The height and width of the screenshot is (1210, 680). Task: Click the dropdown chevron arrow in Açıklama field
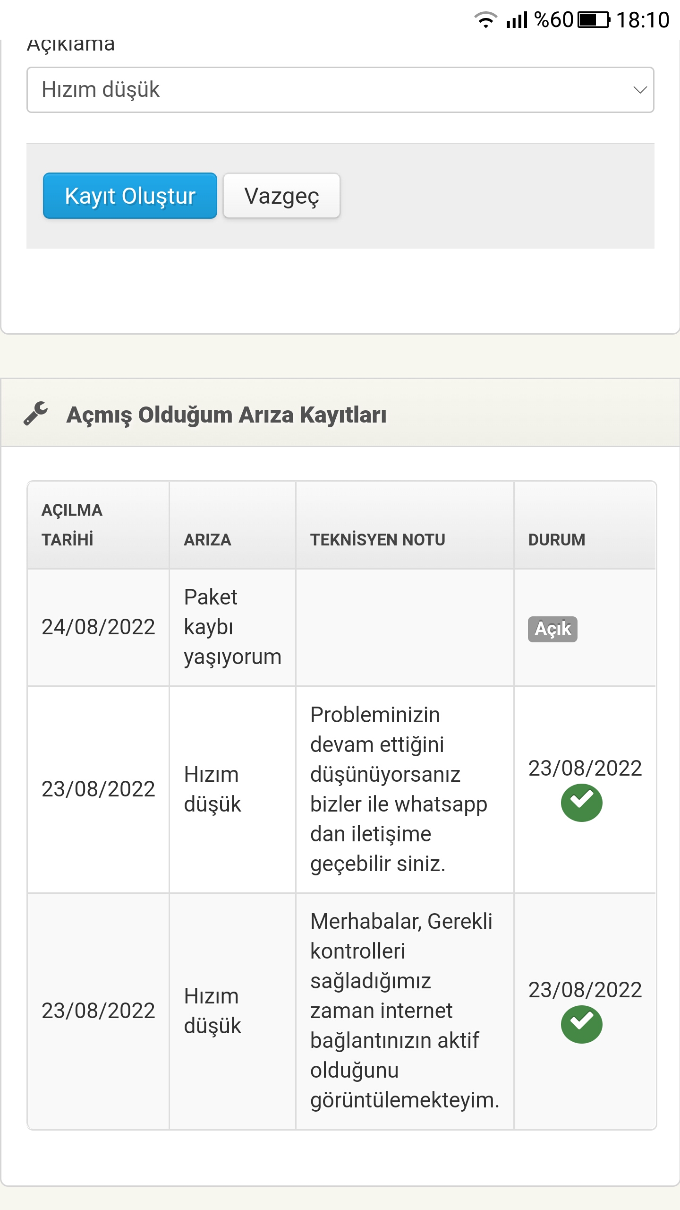coord(640,90)
